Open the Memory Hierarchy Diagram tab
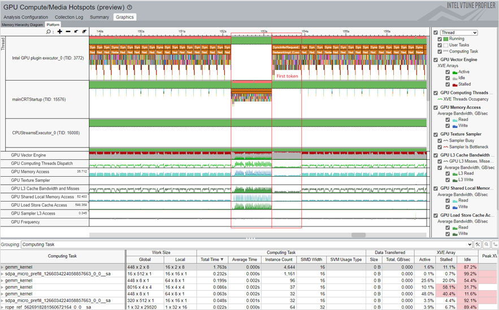 [x=22, y=25]
